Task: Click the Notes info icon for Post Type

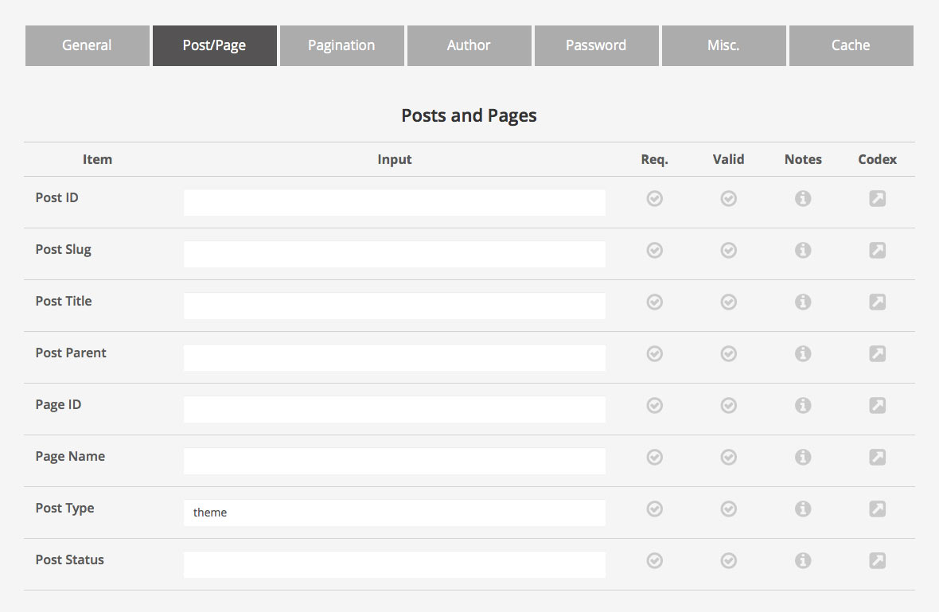Action: point(802,509)
